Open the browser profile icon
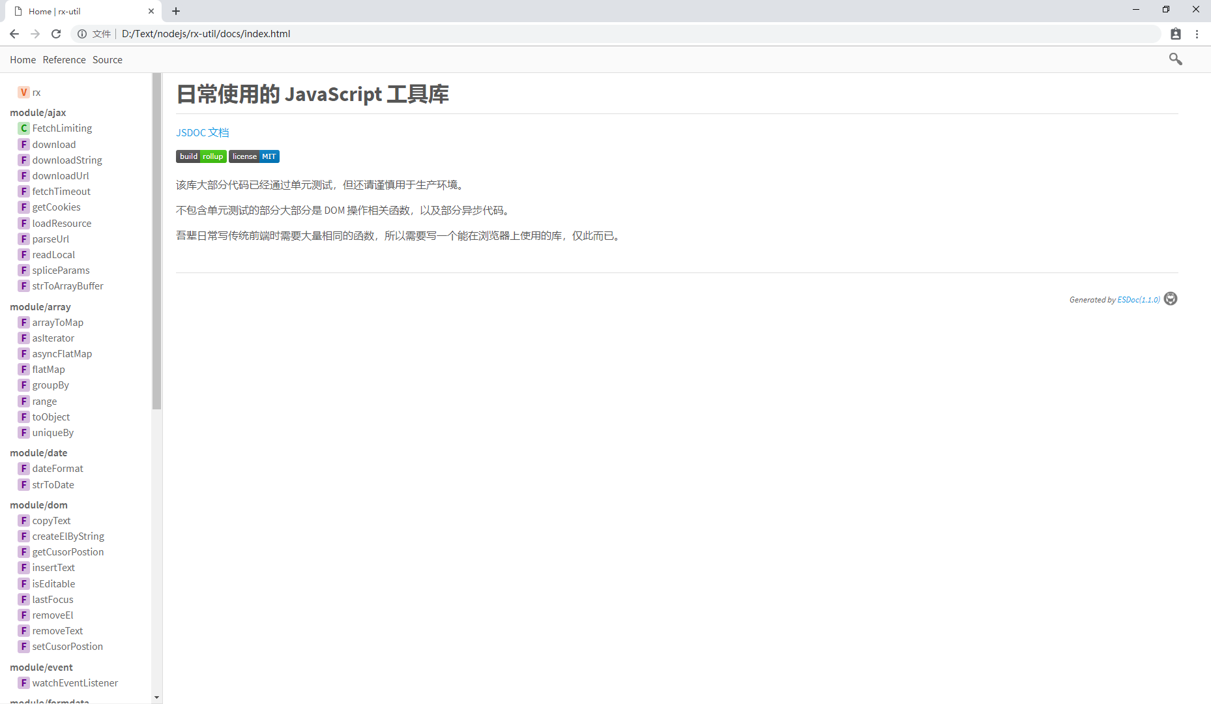This screenshot has width=1211, height=704. point(1176,34)
